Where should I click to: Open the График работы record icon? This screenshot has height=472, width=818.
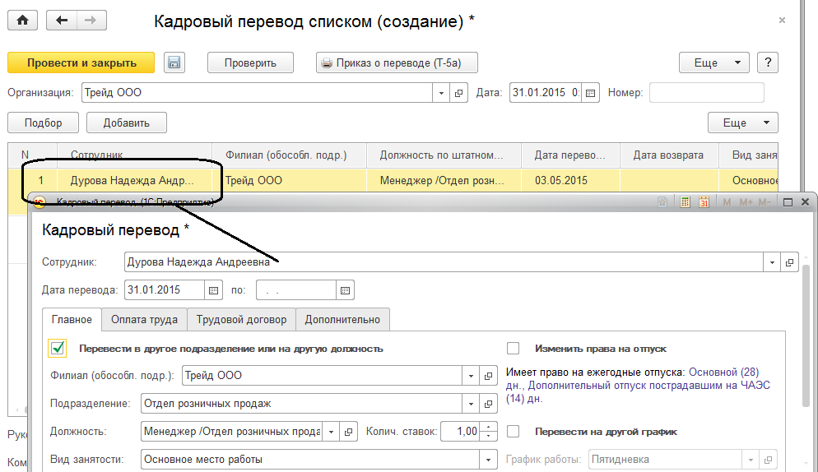(x=768, y=460)
